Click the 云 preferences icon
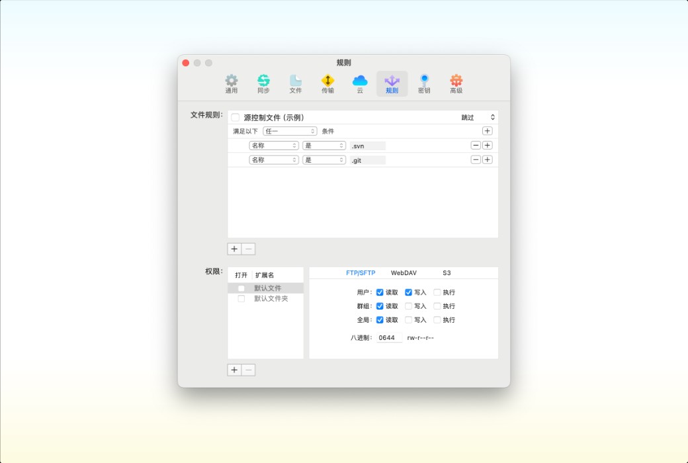The image size is (688, 463). tap(360, 83)
